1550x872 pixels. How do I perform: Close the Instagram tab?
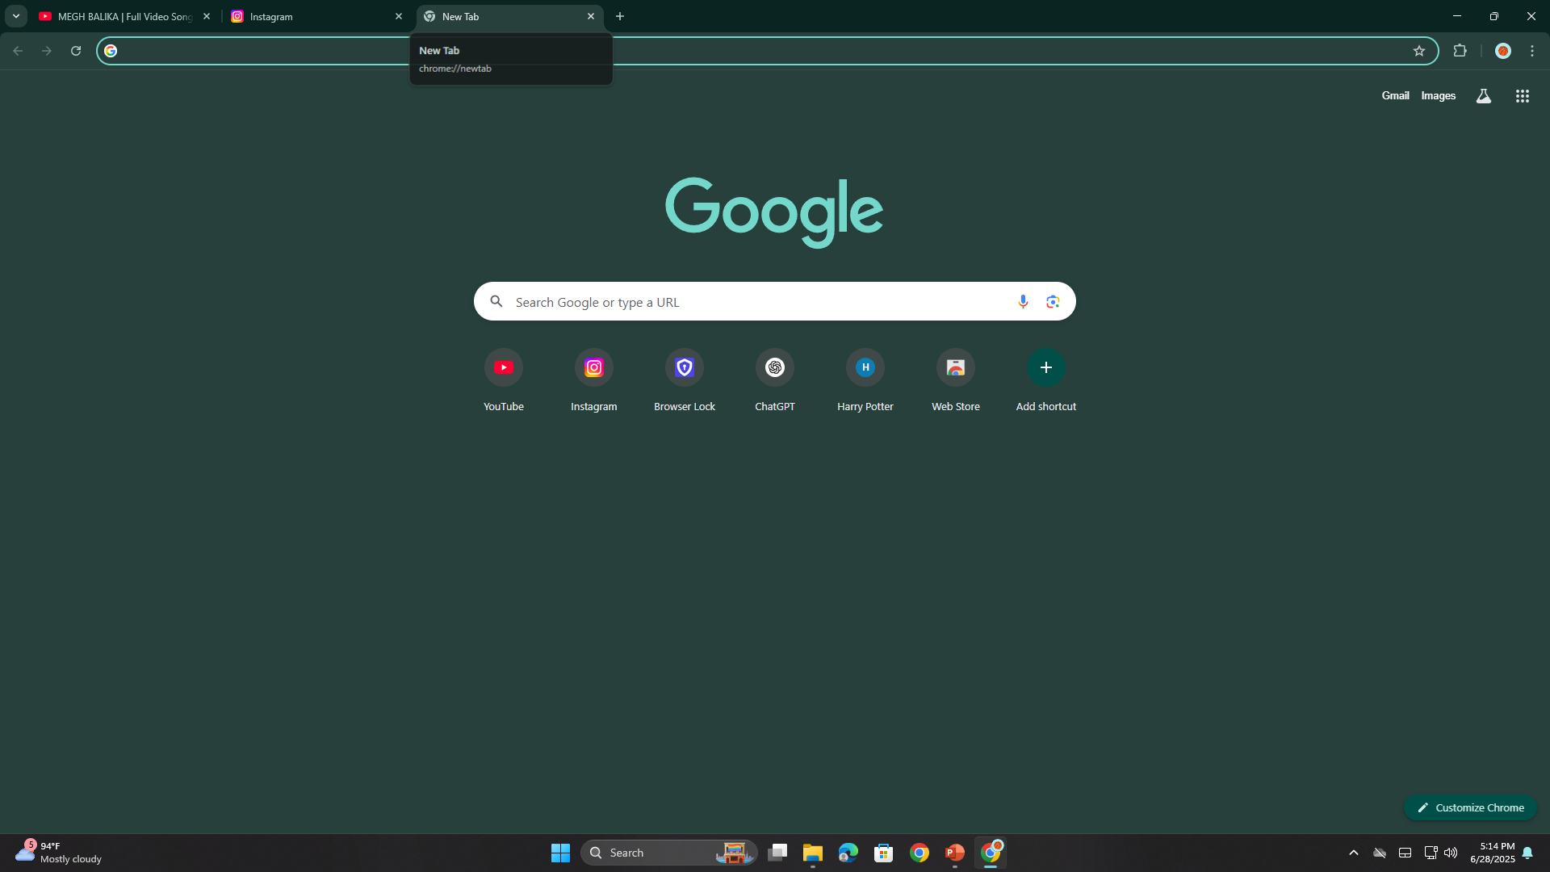coord(399,16)
